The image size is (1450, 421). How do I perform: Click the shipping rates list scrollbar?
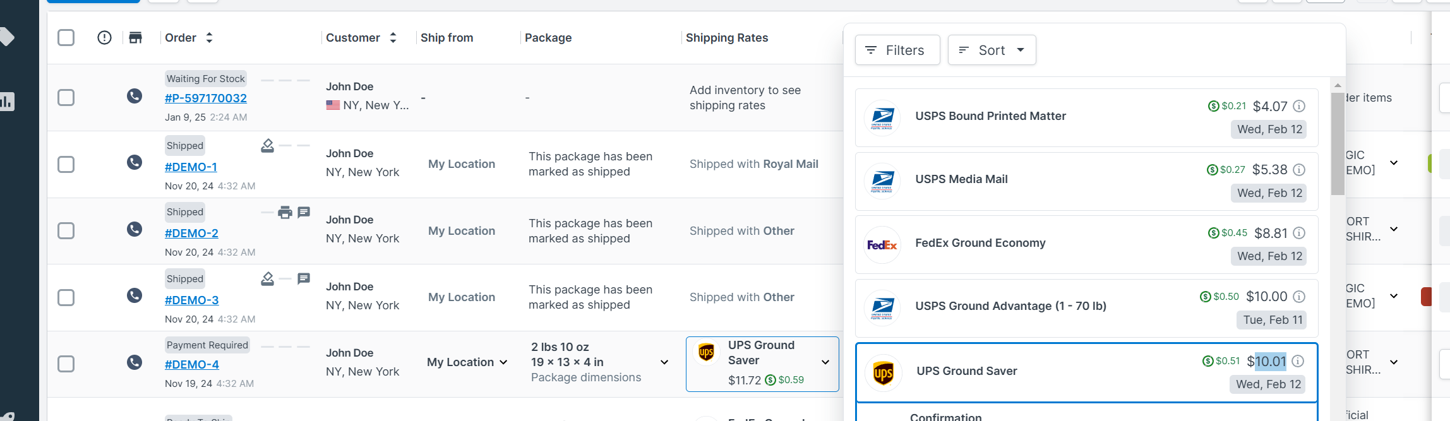1338,144
